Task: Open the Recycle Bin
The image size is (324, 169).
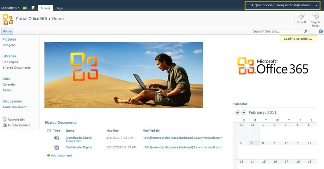Action: (16, 120)
